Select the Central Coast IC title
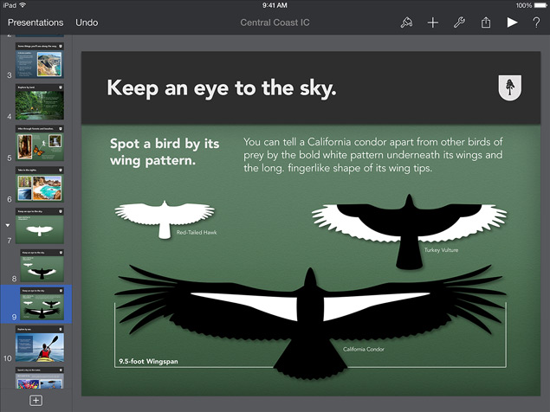The image size is (550, 412). tap(275, 23)
